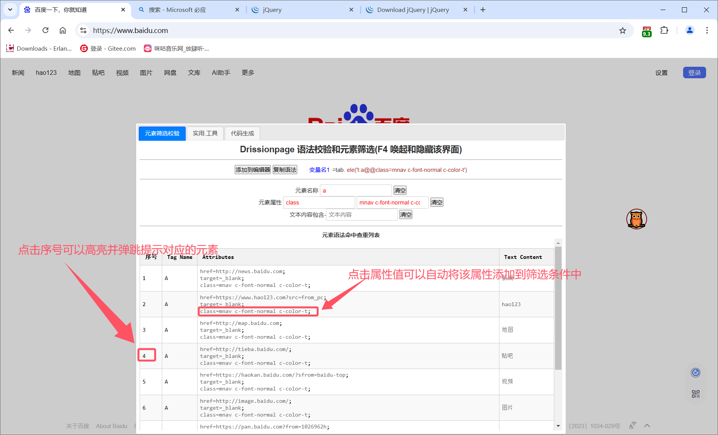
Task: Open Baidu 设置 menu
Action: [662, 72]
